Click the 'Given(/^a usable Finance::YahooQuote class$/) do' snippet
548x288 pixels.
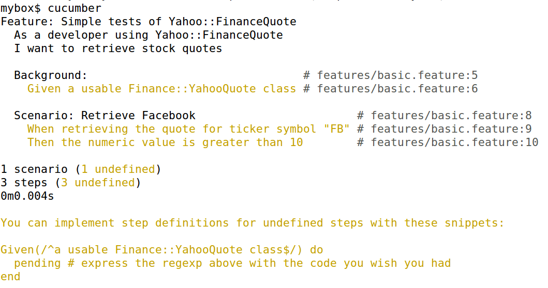162,250
